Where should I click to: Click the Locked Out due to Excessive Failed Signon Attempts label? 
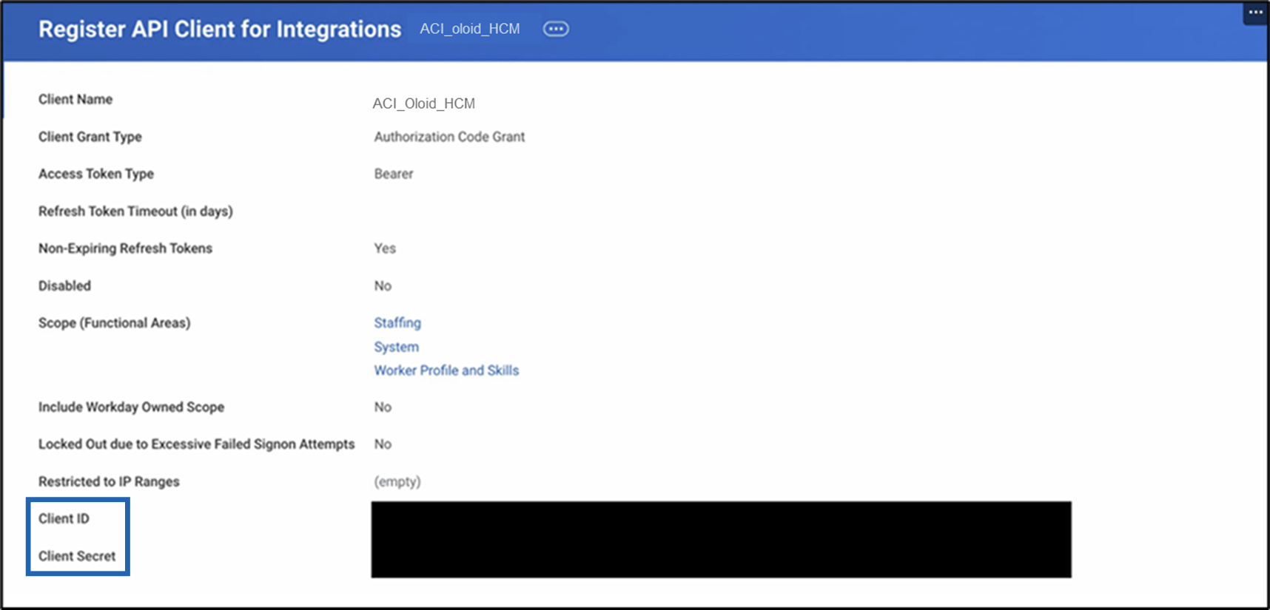(x=197, y=444)
